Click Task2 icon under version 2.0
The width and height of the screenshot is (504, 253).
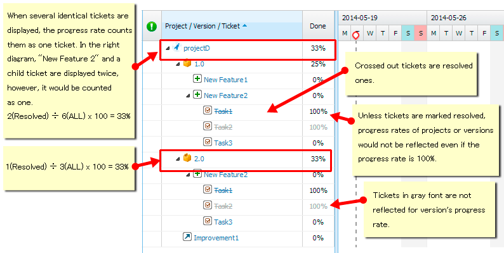pos(207,206)
